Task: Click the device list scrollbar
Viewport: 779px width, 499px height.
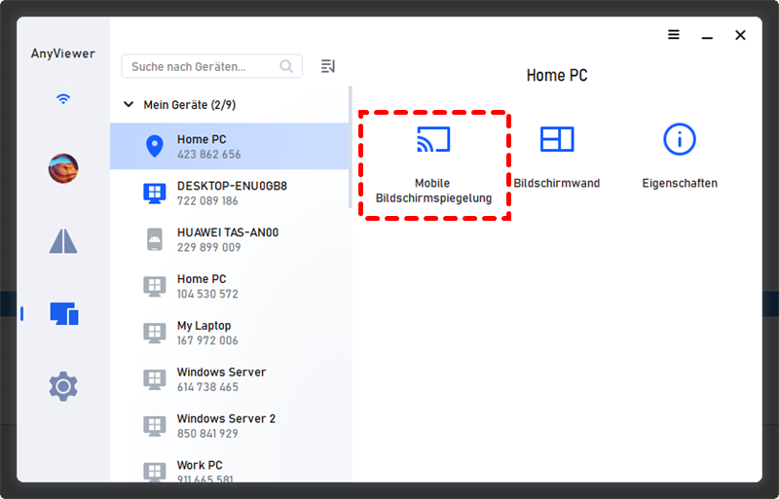Action: (x=350, y=146)
